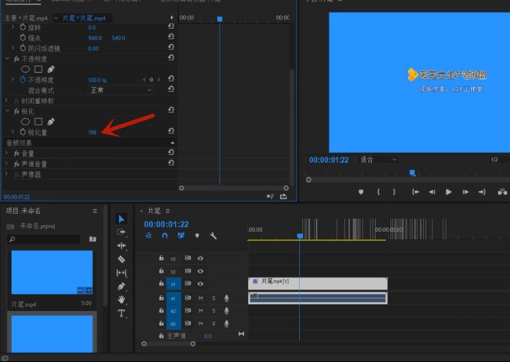Click the 锐化量 value 198

93,132
